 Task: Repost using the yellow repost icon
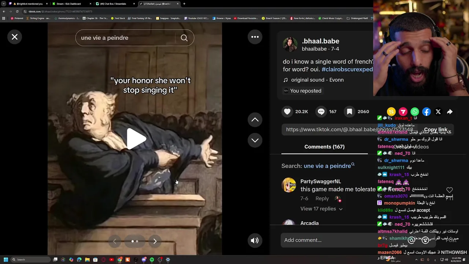pos(391,112)
